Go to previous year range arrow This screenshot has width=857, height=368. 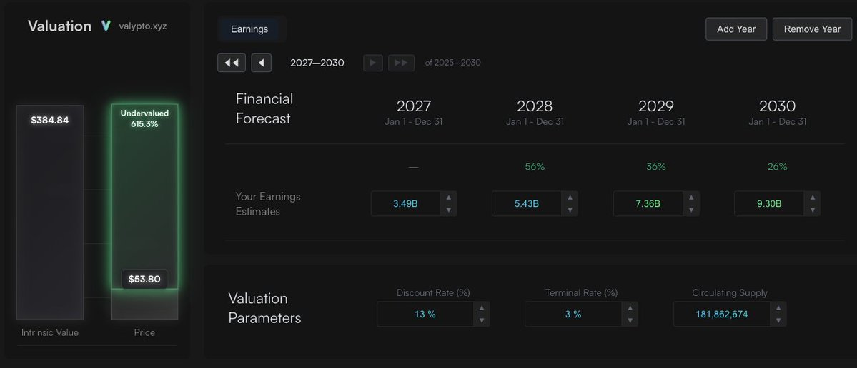point(262,63)
